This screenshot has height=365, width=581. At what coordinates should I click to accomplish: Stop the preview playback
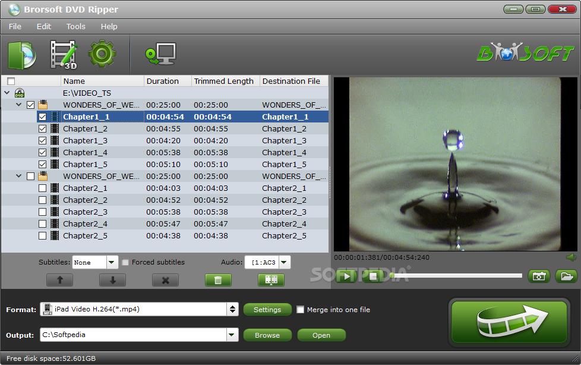(x=372, y=276)
